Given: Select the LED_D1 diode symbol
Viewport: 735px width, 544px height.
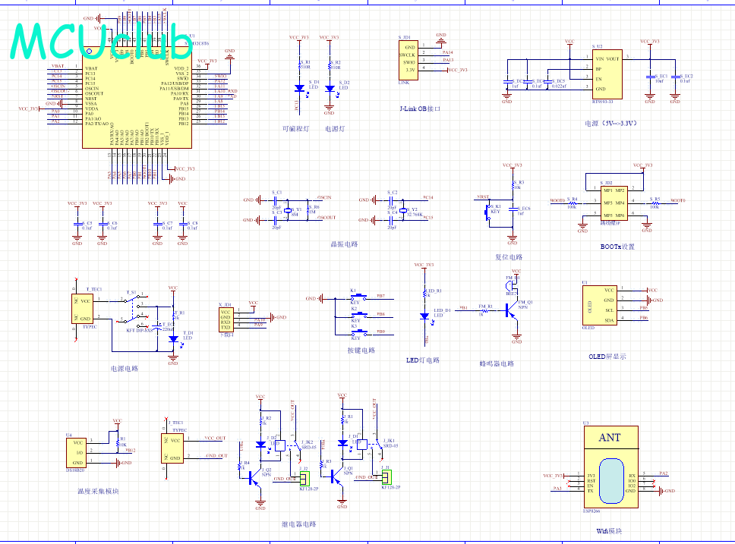Looking at the screenshot, I should [x=424, y=316].
